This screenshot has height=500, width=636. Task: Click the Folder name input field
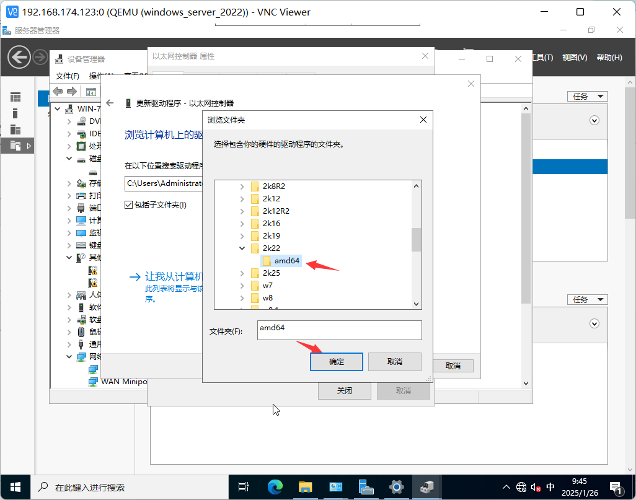coord(340,330)
